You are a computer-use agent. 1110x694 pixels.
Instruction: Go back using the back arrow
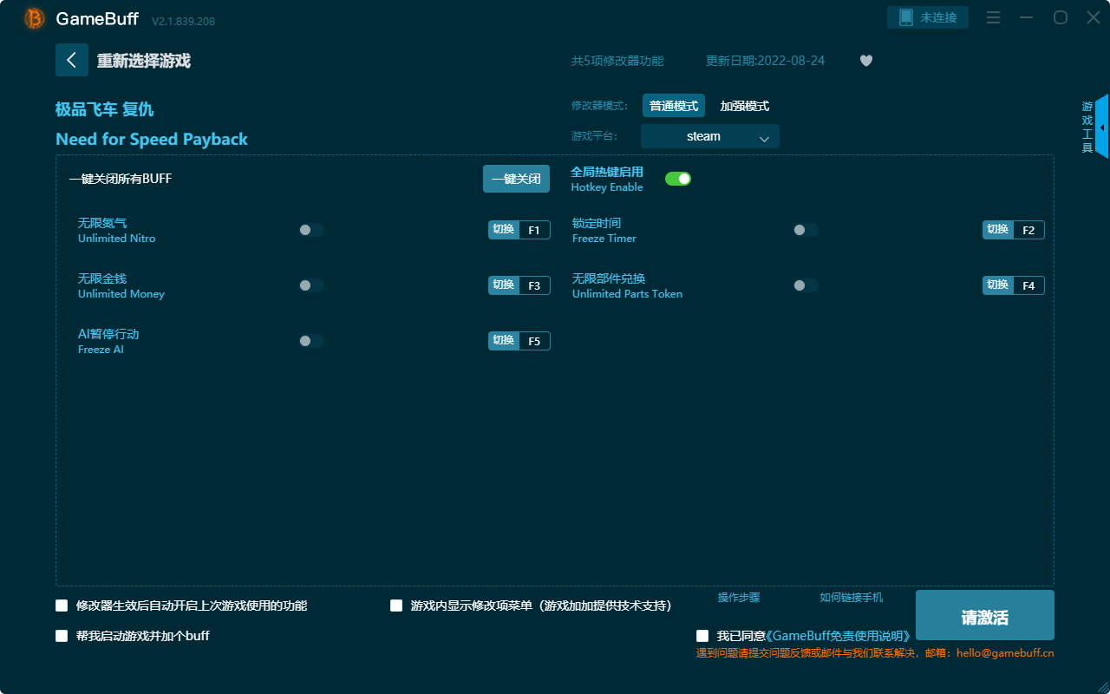point(72,59)
